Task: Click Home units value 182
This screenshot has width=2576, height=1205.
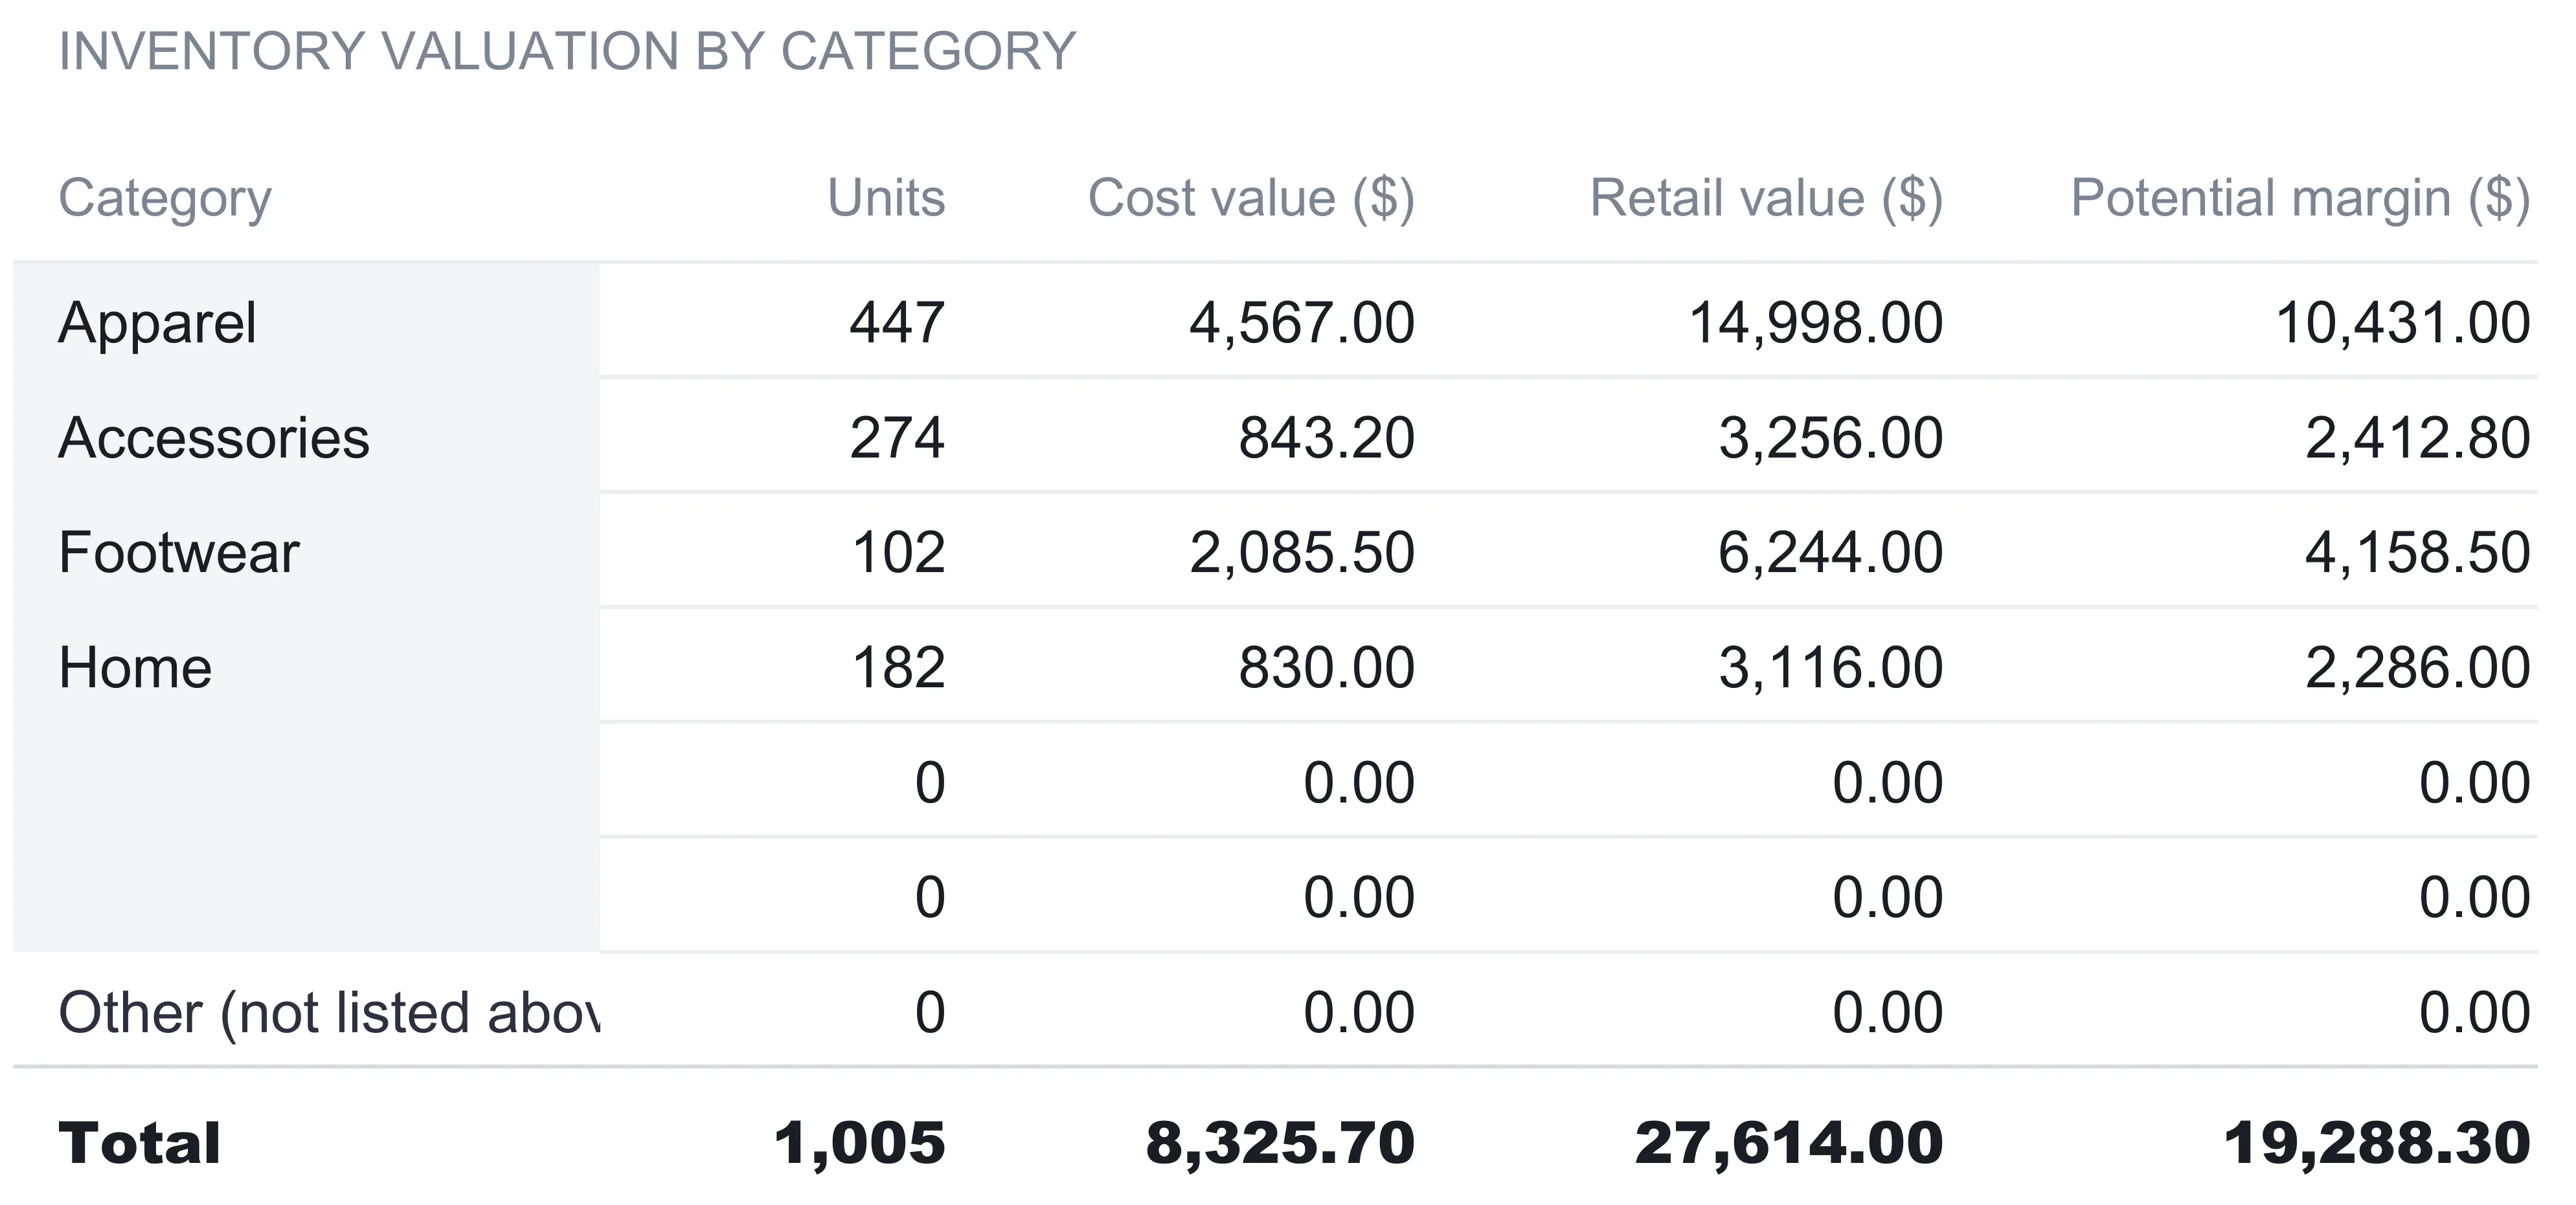Action: [898, 667]
